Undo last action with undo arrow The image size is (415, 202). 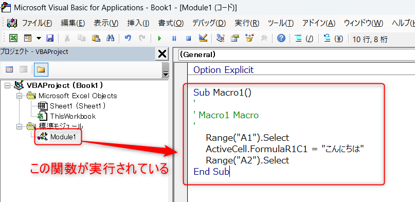coord(128,39)
